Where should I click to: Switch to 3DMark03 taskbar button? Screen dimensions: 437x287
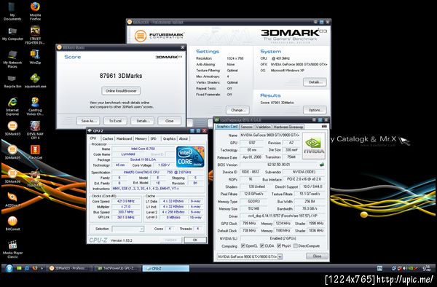[x=69, y=268]
